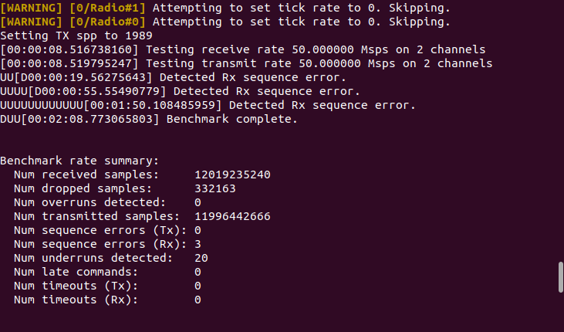Screen dimensions: 564x332
Task: Click the long UUUUUUUUUUUU underrun string
Action: [x=42, y=105]
